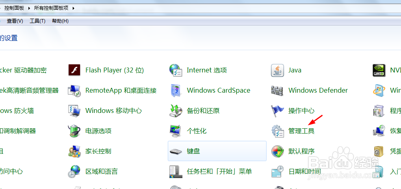Click the 程序 disc box icon

[x=379, y=111]
